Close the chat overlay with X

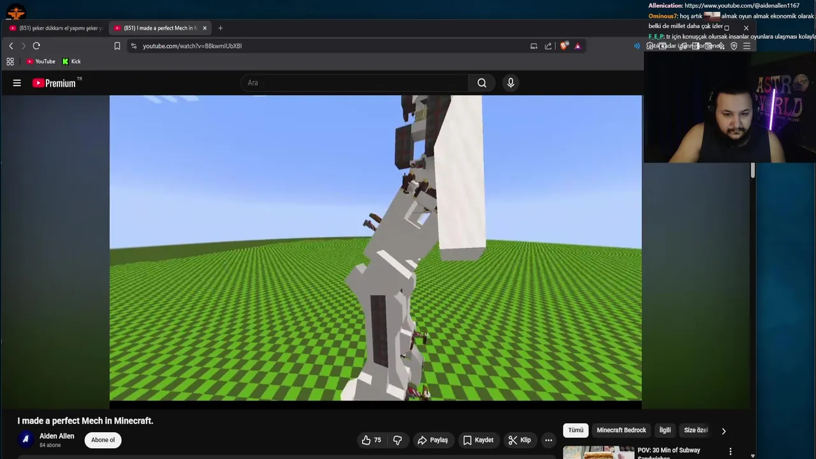(746, 28)
